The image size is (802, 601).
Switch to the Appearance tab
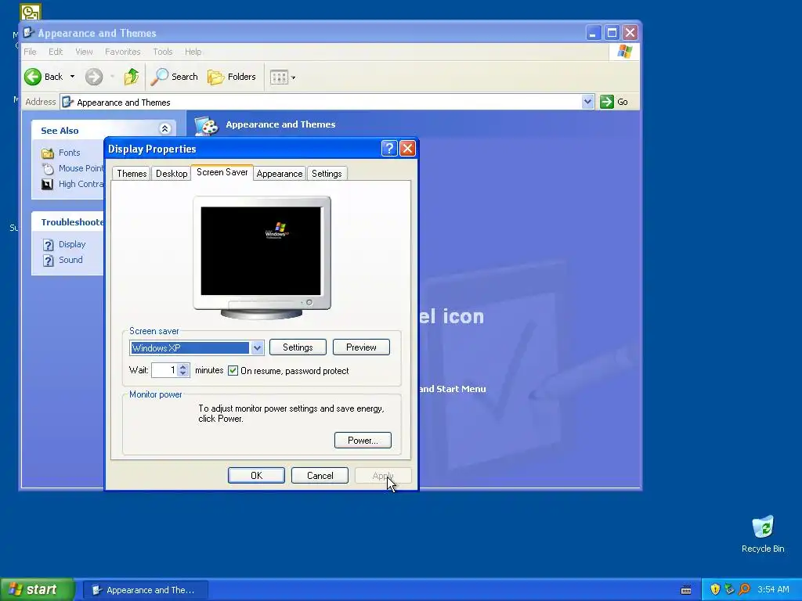(x=280, y=173)
